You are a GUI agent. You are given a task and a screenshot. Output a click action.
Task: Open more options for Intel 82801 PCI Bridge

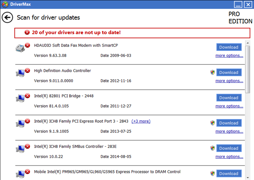click(229, 106)
